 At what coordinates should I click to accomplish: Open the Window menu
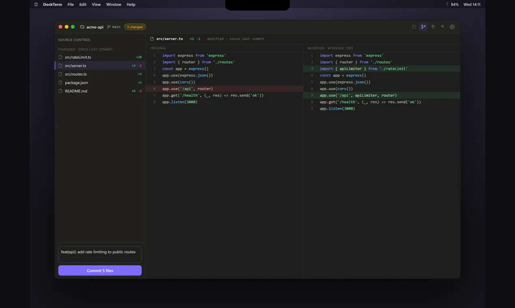click(114, 4)
